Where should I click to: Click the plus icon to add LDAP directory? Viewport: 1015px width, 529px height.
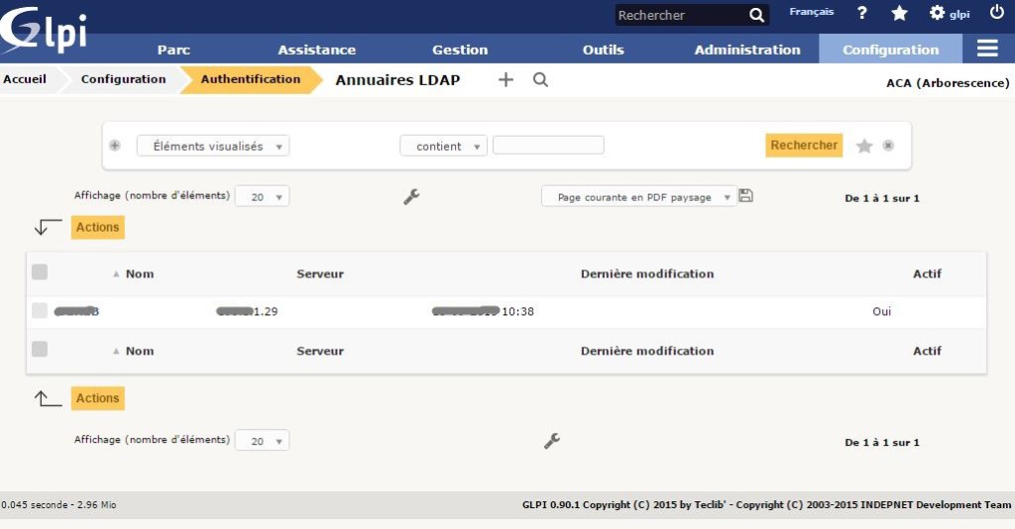point(506,80)
